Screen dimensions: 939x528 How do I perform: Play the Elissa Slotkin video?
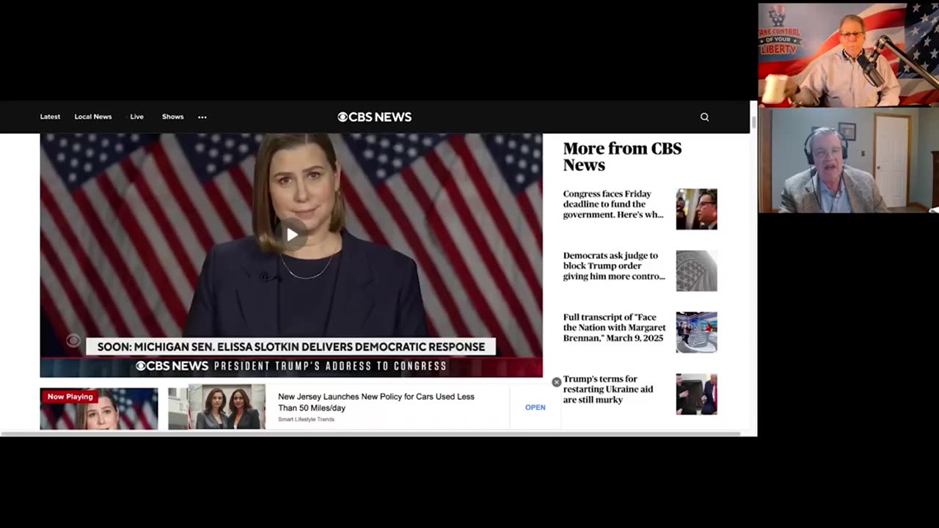click(291, 235)
